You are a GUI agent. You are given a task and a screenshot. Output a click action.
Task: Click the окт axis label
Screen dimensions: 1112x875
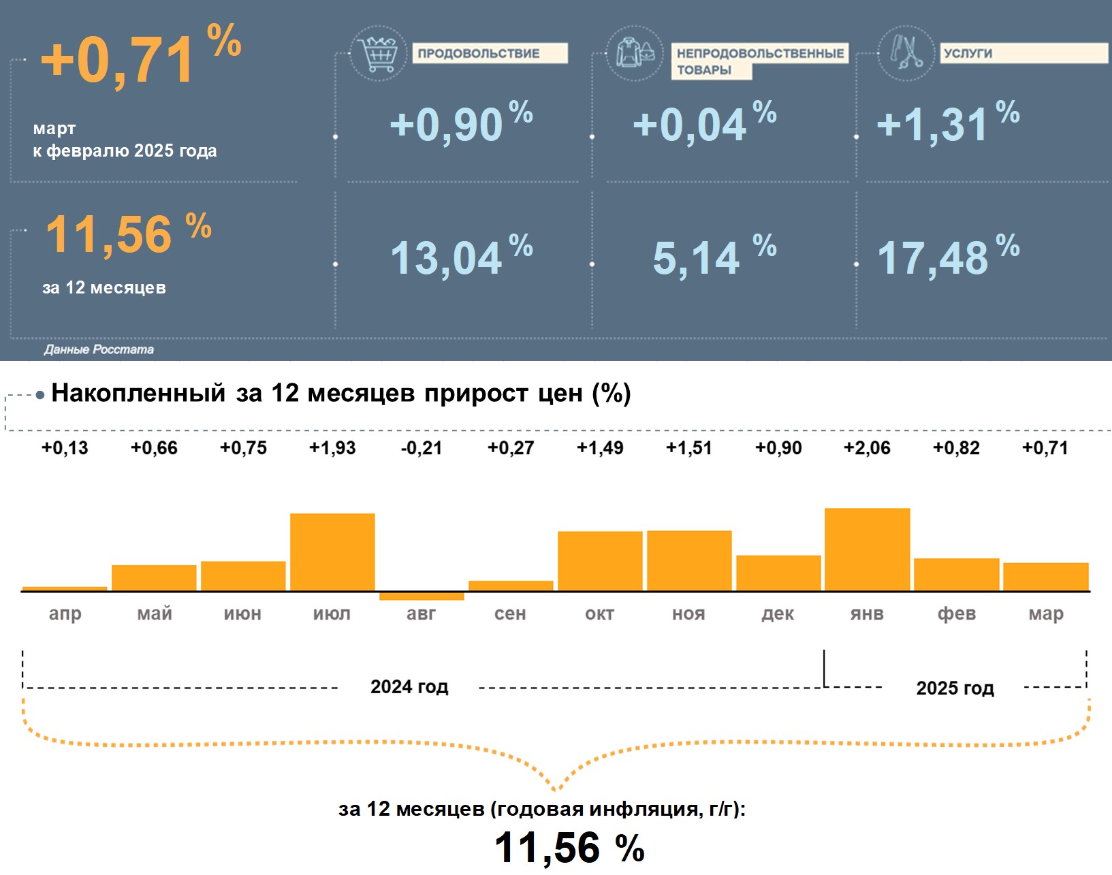point(599,614)
